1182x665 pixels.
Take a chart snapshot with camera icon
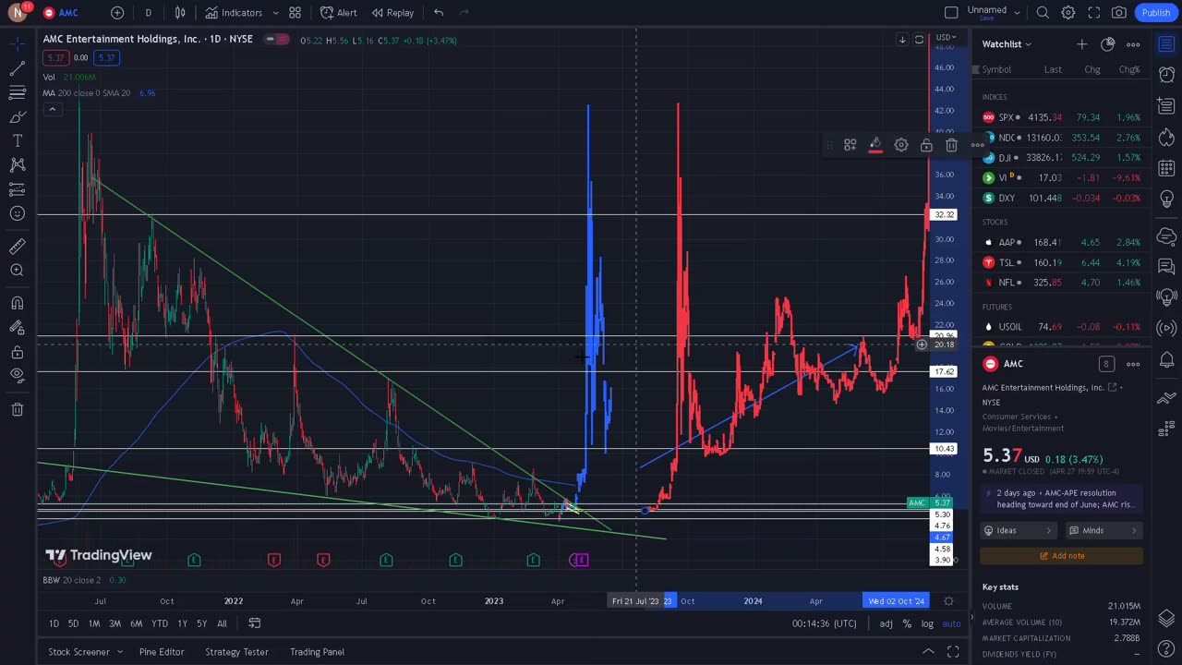1119,13
